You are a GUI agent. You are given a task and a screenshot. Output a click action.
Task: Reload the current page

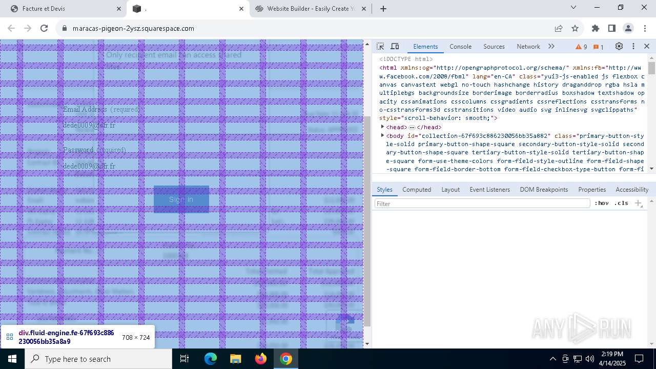[x=44, y=28]
